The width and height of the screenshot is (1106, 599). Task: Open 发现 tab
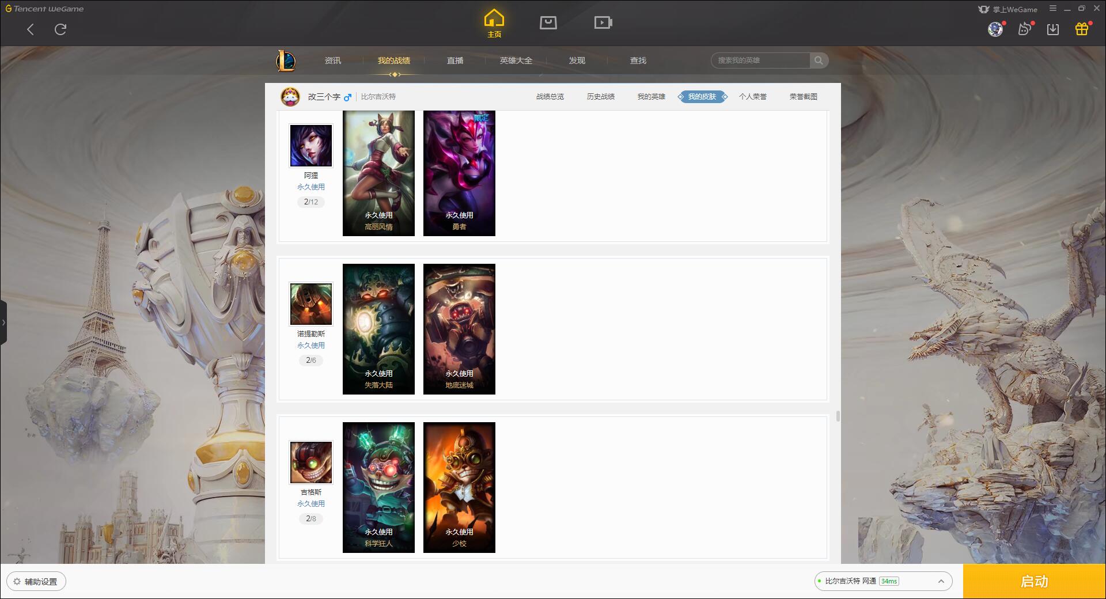577,60
